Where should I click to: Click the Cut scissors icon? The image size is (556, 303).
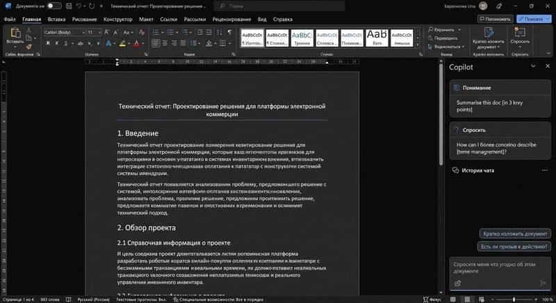pos(28,30)
